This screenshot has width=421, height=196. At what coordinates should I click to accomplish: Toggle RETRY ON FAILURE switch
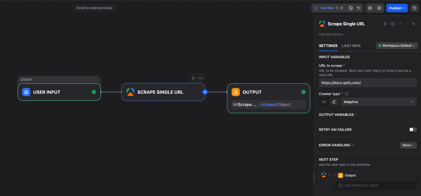point(413,130)
